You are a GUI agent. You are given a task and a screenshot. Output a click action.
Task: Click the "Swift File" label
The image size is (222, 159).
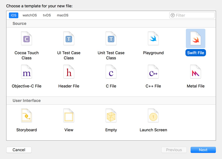pyautogui.click(x=196, y=53)
